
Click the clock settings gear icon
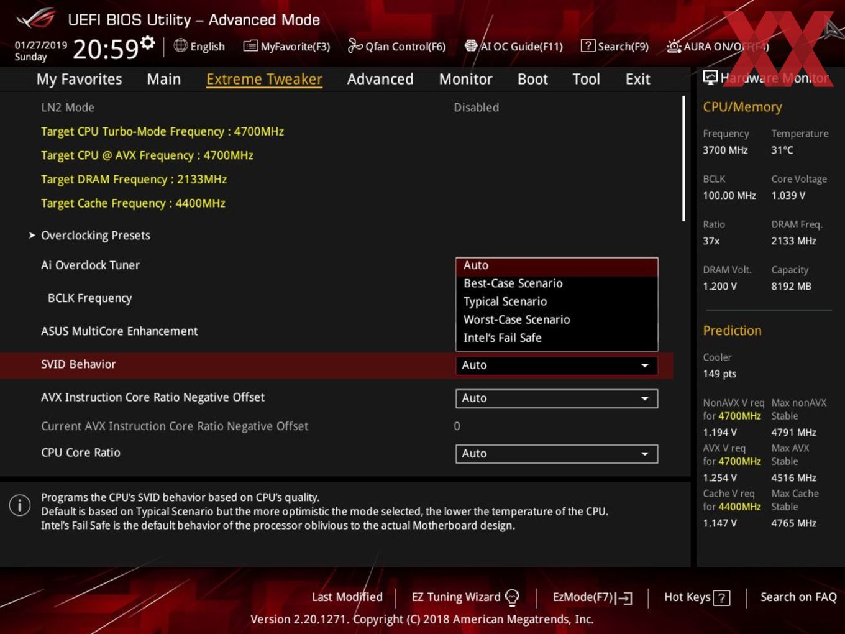(x=147, y=42)
